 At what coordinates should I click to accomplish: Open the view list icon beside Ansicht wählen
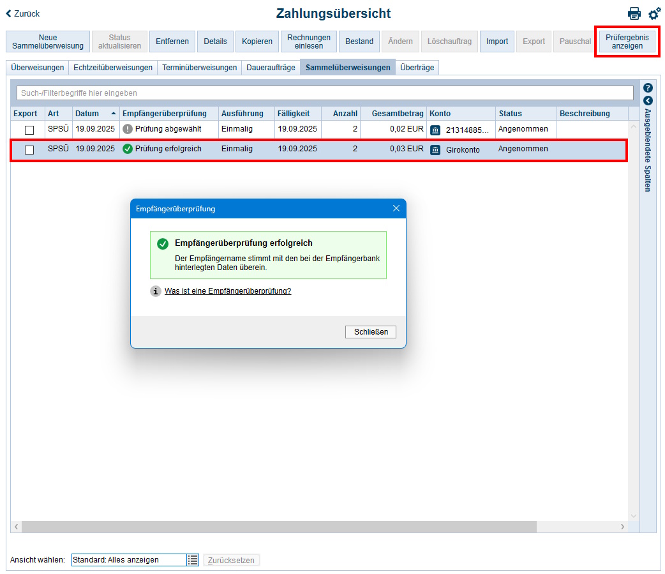pos(193,559)
